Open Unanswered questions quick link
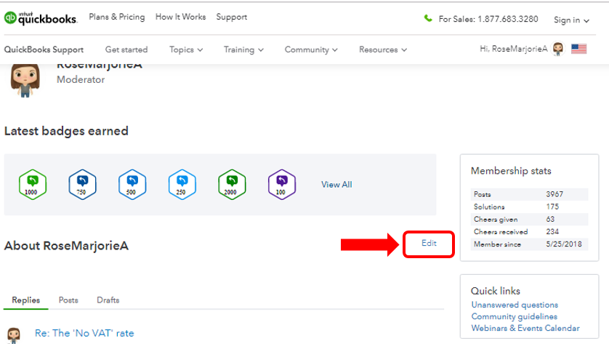This screenshot has height=344, width=609. point(515,305)
